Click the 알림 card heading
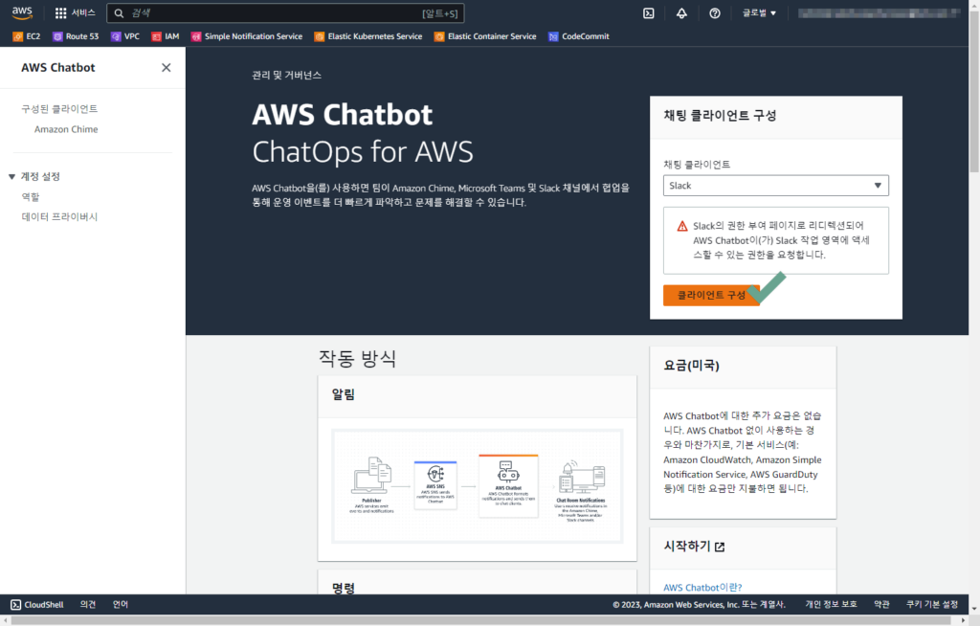980x626 pixels. [x=344, y=394]
